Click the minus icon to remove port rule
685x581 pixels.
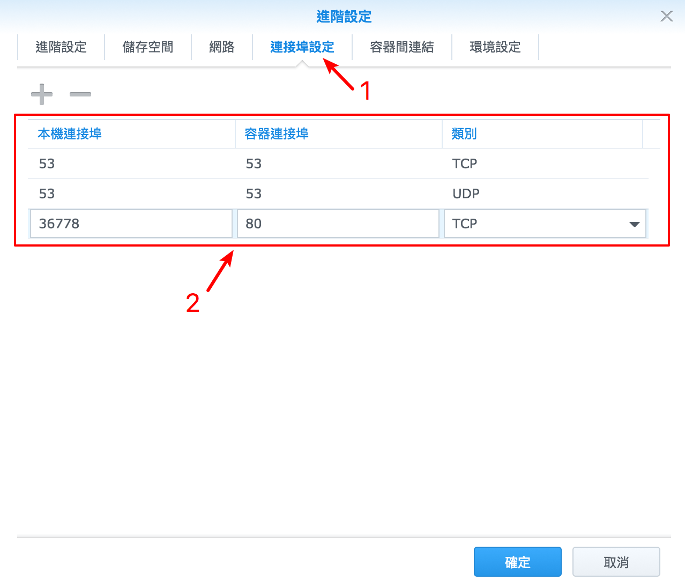(x=80, y=94)
